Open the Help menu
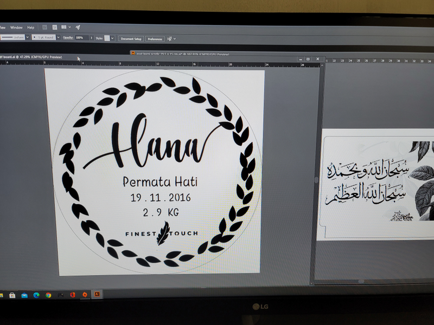 (31, 28)
